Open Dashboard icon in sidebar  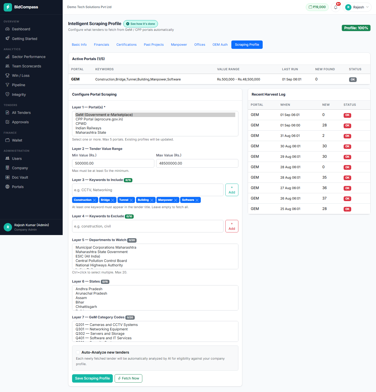pyautogui.click(x=7, y=29)
